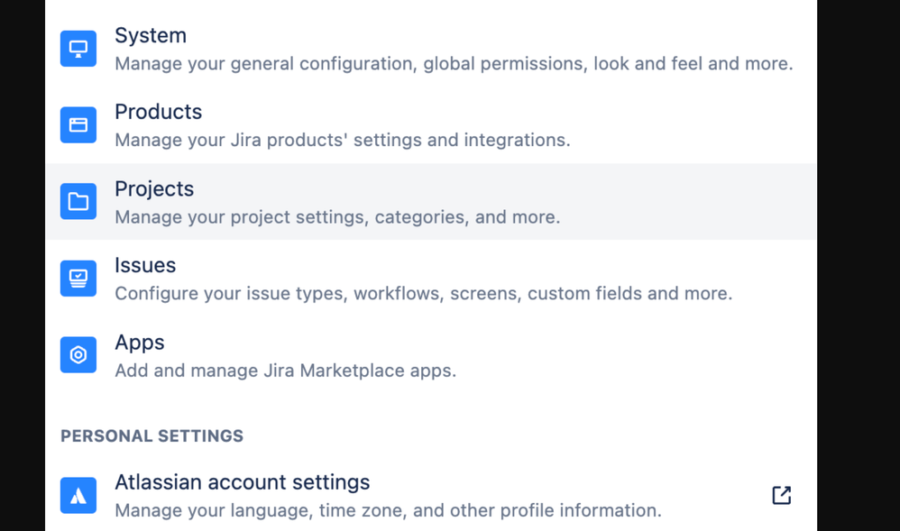Click the System monitor icon
Image resolution: width=900 pixels, height=531 pixels.
point(78,49)
